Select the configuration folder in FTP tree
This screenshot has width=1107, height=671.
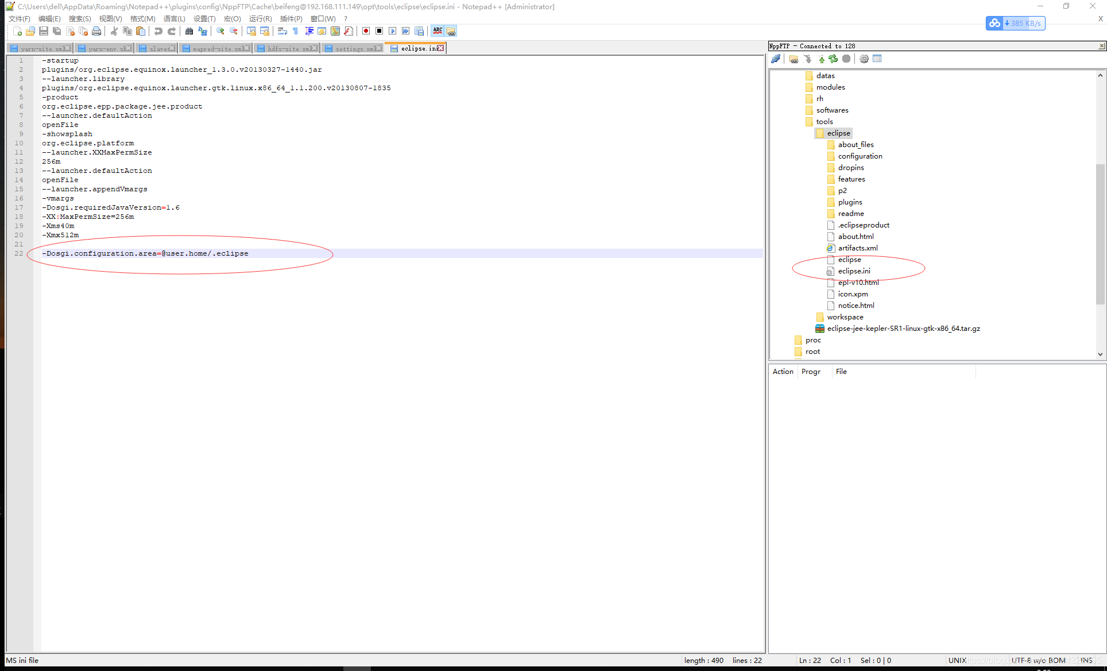(x=860, y=156)
